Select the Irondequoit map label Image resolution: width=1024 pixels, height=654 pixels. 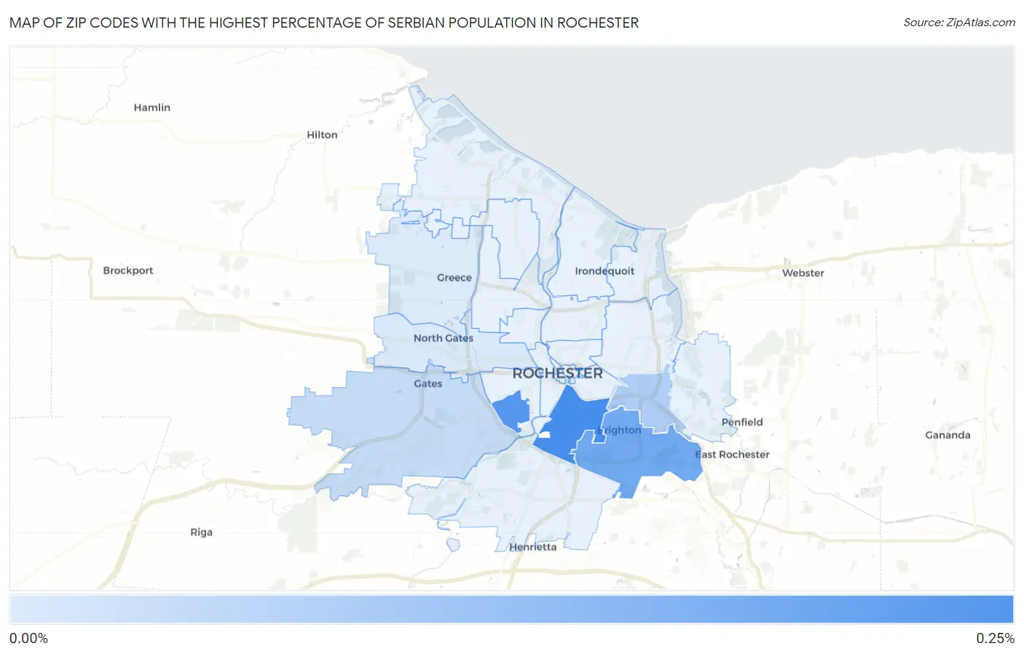[x=604, y=271]
